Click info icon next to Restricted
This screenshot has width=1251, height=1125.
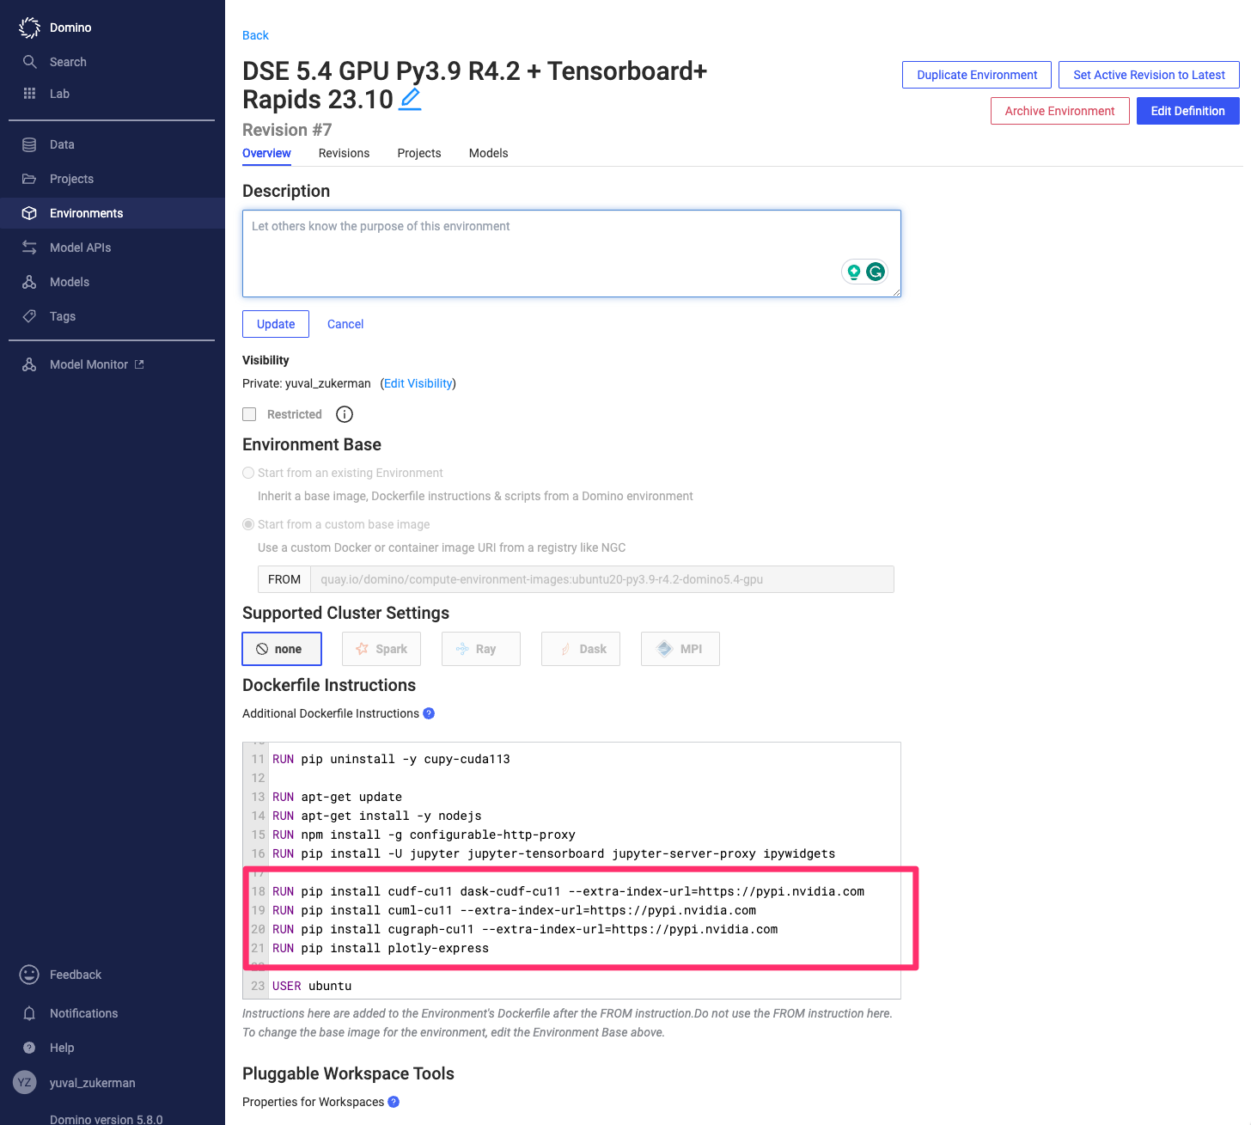pos(345,414)
